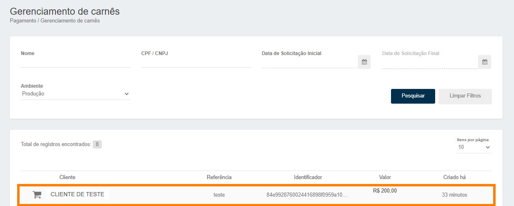514x206 pixels.
Task: Select the CLIENTE DE TESTE name in the row
Action: 78,195
